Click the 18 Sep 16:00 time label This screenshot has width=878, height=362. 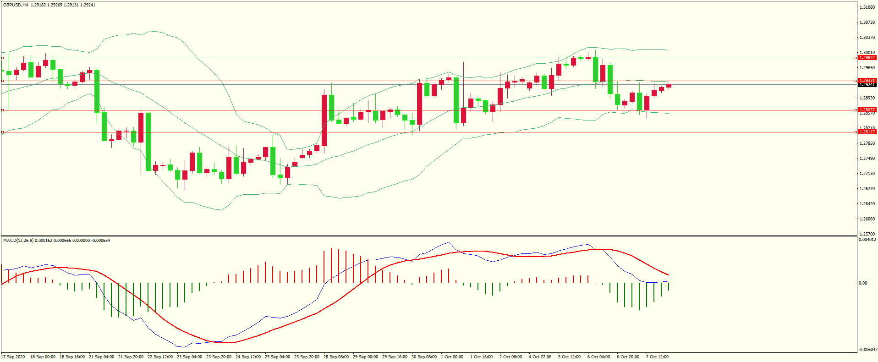pos(72,357)
